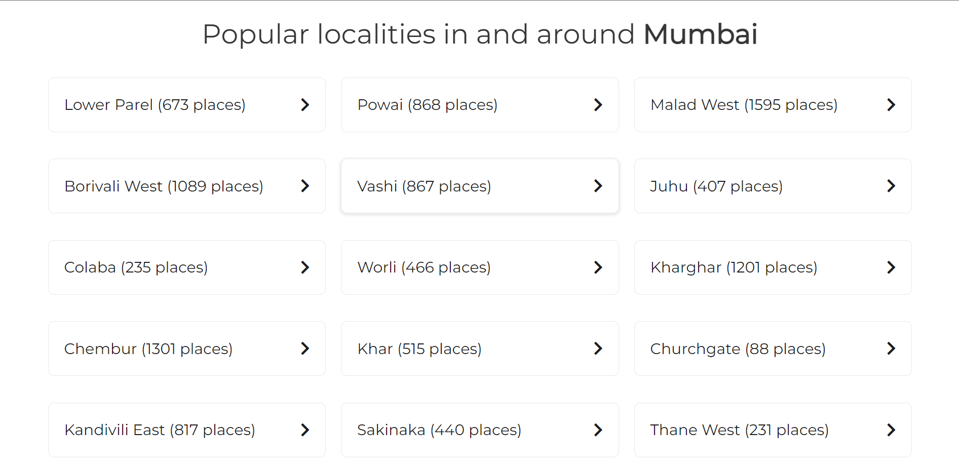Image resolution: width=959 pixels, height=468 pixels.
Task: Open the Worli locality page
Action: 479,267
